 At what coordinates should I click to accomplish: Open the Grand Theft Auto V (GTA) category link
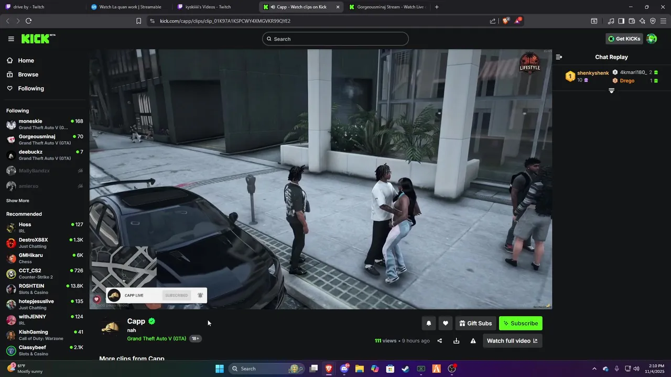click(x=156, y=339)
